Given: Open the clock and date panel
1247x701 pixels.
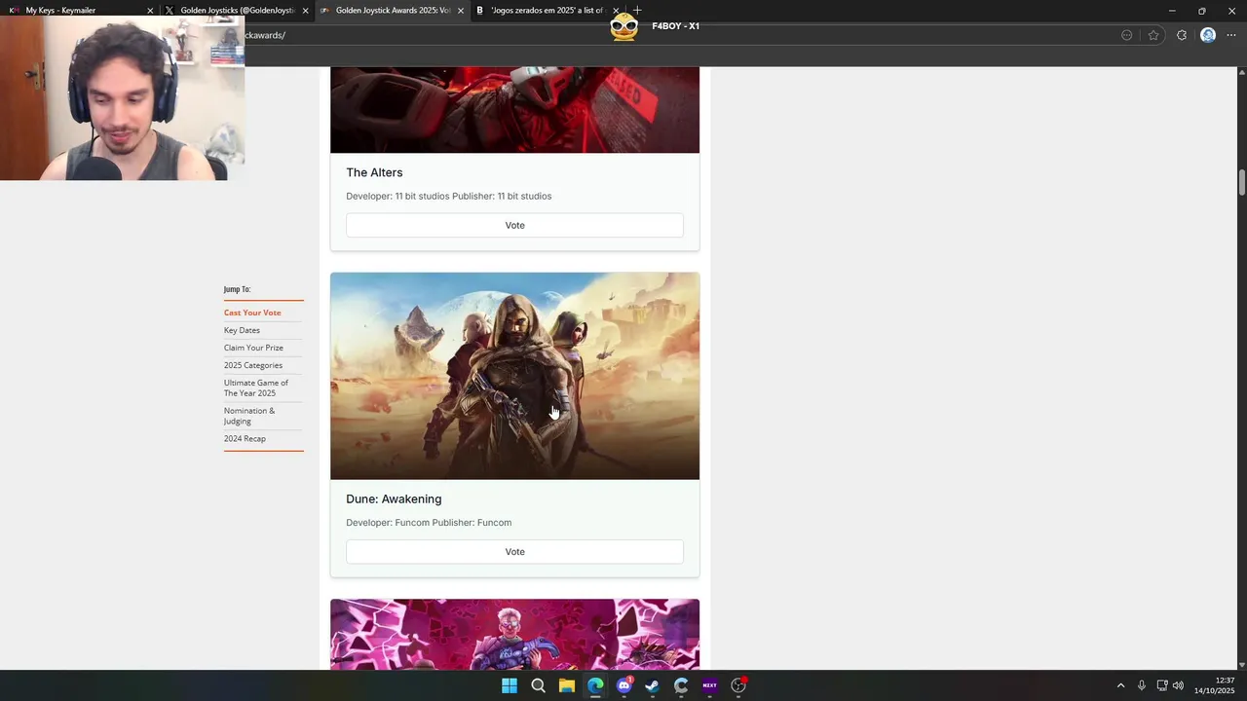Looking at the screenshot, I should coord(1215,685).
